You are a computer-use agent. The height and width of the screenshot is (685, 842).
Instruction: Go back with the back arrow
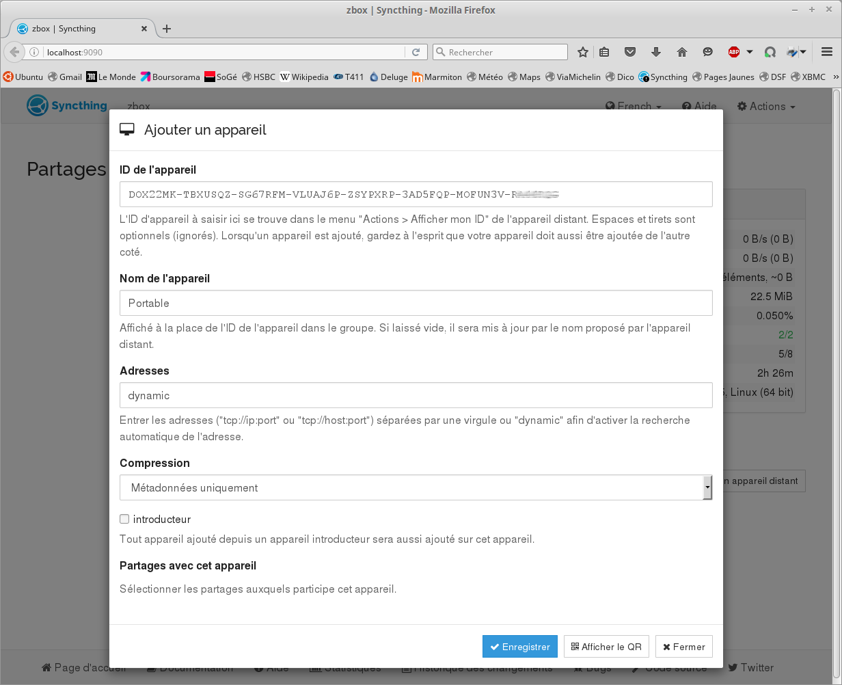(x=14, y=52)
